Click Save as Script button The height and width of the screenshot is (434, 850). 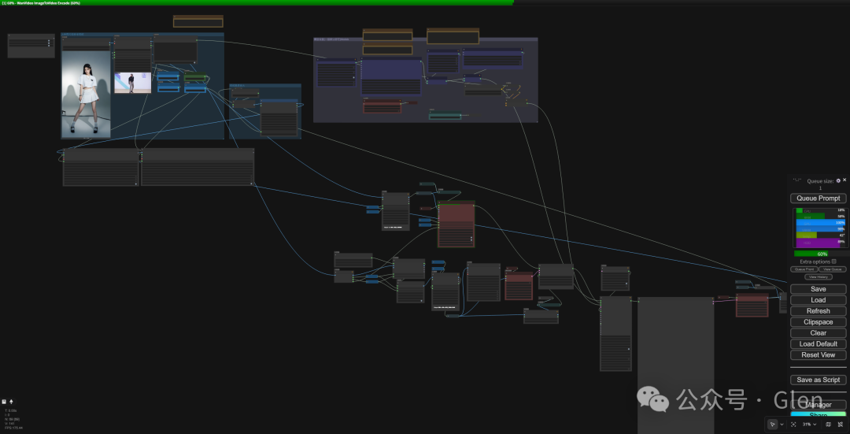818,380
